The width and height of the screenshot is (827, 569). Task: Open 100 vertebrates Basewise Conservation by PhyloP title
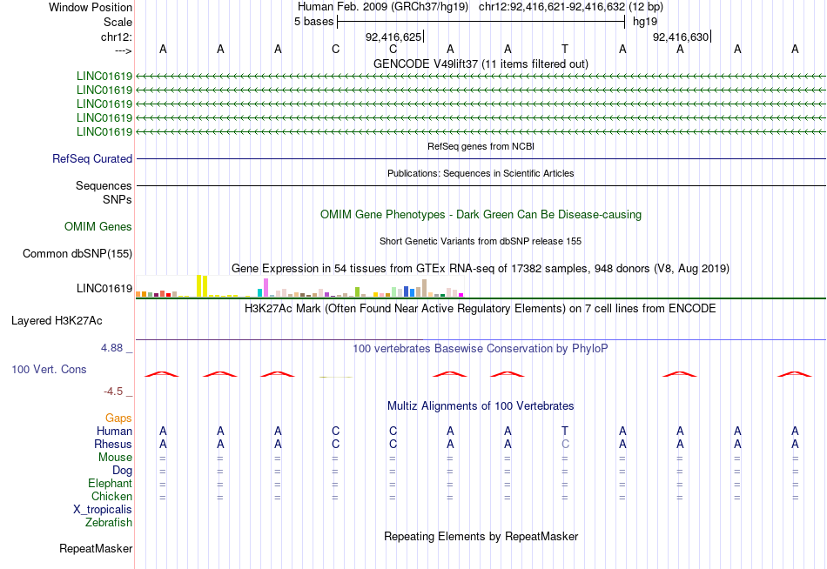click(x=481, y=349)
